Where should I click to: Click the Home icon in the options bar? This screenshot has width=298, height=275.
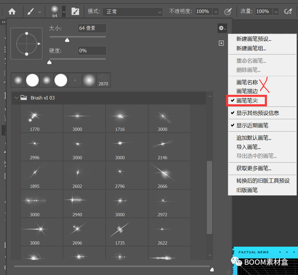coord(12,11)
